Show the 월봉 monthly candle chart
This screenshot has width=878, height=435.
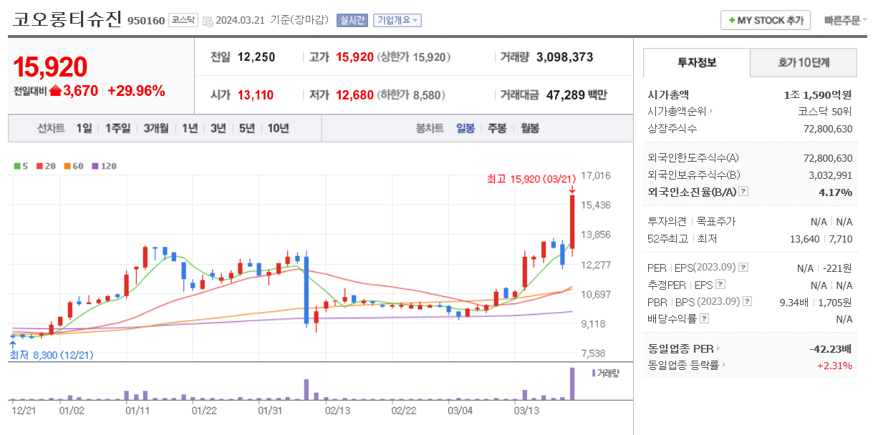point(530,128)
